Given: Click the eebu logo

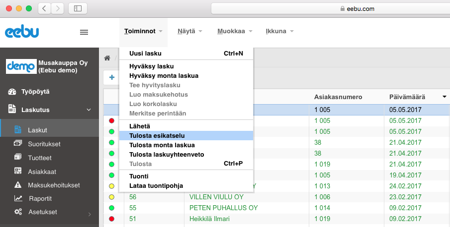Looking at the screenshot, I should point(22,32).
